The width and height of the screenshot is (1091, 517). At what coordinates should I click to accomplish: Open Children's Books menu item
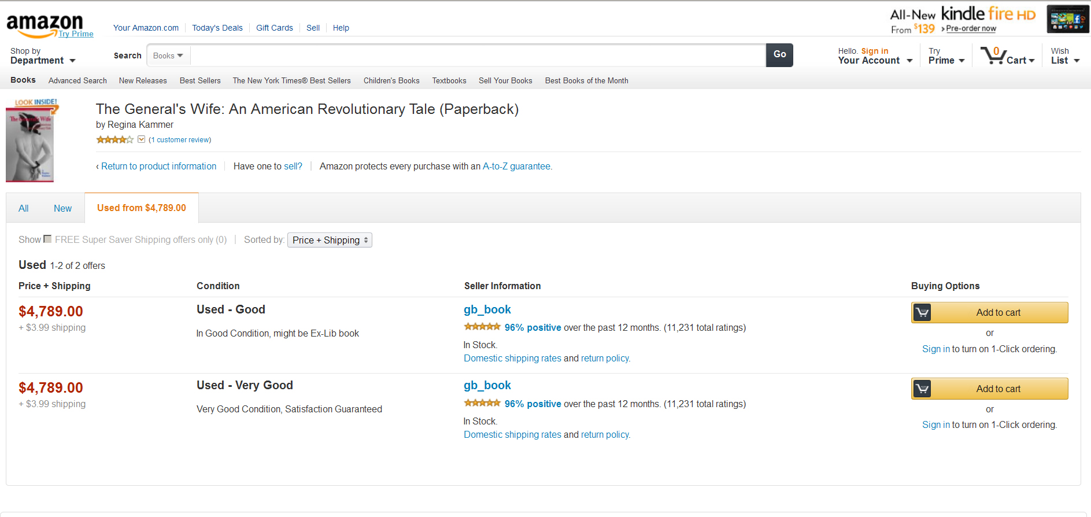pos(391,80)
